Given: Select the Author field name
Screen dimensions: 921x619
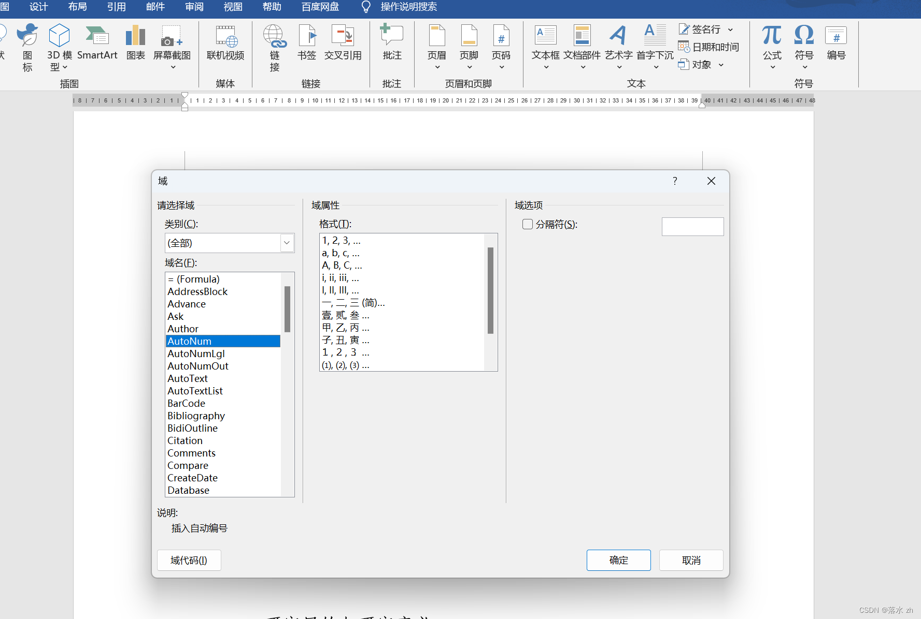Looking at the screenshot, I should (223, 329).
